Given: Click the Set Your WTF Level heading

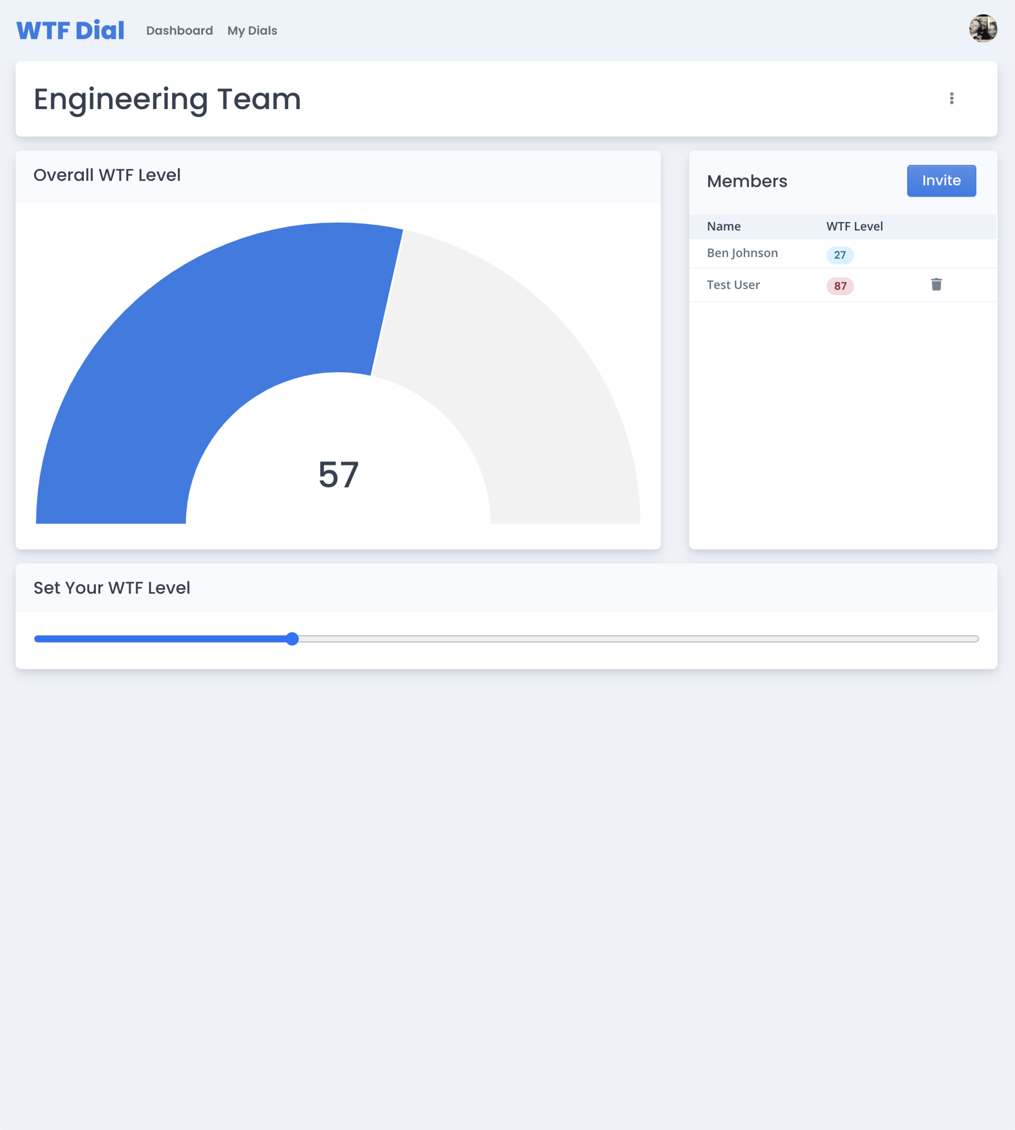Looking at the screenshot, I should coord(112,588).
